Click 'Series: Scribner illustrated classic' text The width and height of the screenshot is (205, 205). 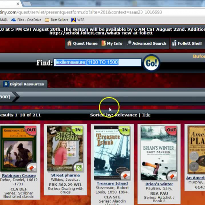tap(19, 195)
